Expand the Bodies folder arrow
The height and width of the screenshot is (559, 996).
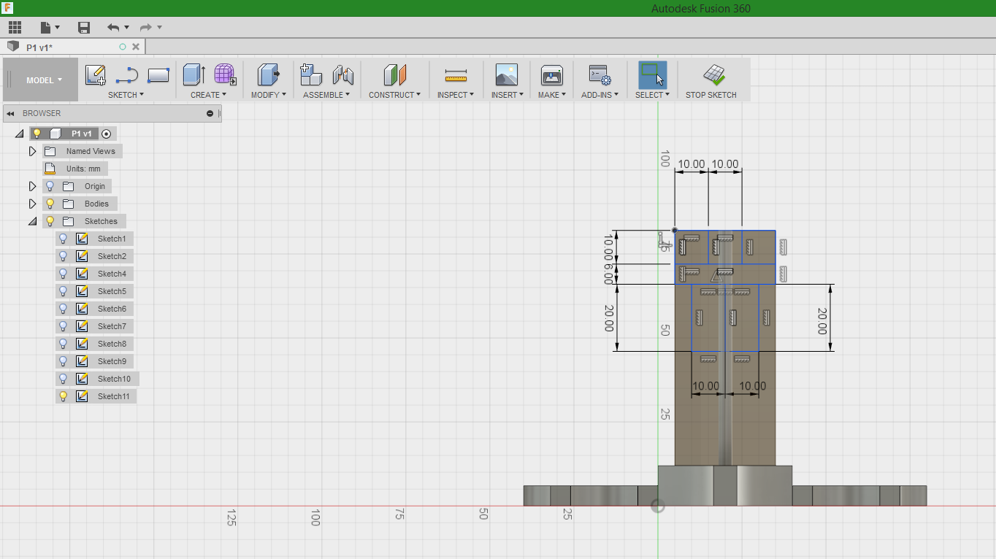click(32, 204)
